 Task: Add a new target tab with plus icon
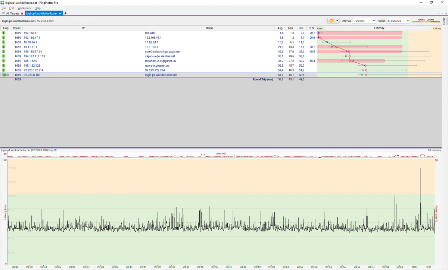tap(66, 13)
